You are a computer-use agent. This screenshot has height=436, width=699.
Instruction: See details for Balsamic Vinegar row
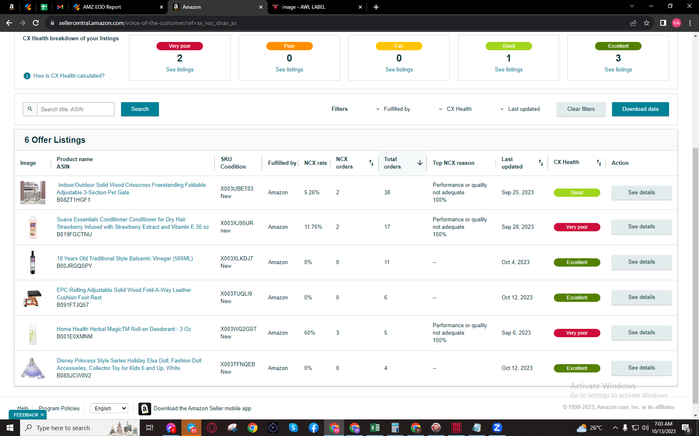[641, 262]
